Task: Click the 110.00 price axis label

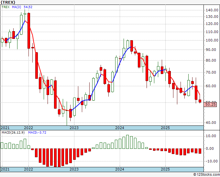Action: 212,32
